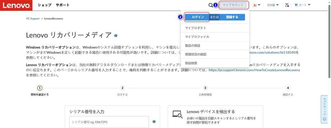Click the 登録する button
The height and width of the screenshot is (128, 331).
click(232, 17)
